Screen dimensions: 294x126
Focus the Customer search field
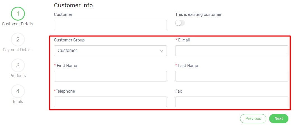110,25
